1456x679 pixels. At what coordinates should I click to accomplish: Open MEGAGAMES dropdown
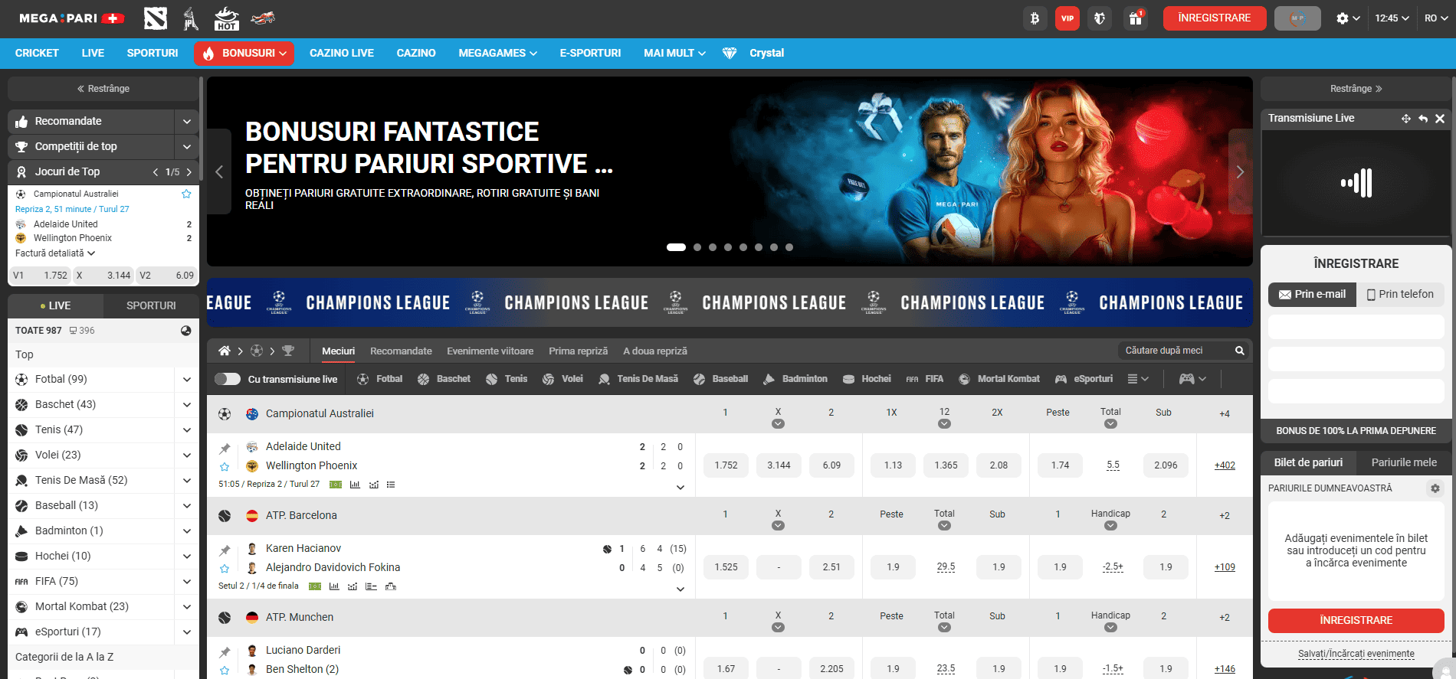(497, 53)
